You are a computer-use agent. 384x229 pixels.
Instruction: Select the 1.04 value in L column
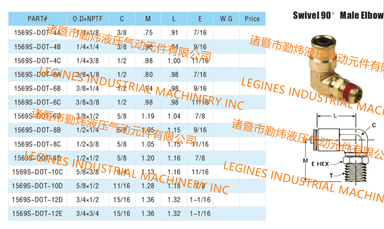pos(174,116)
